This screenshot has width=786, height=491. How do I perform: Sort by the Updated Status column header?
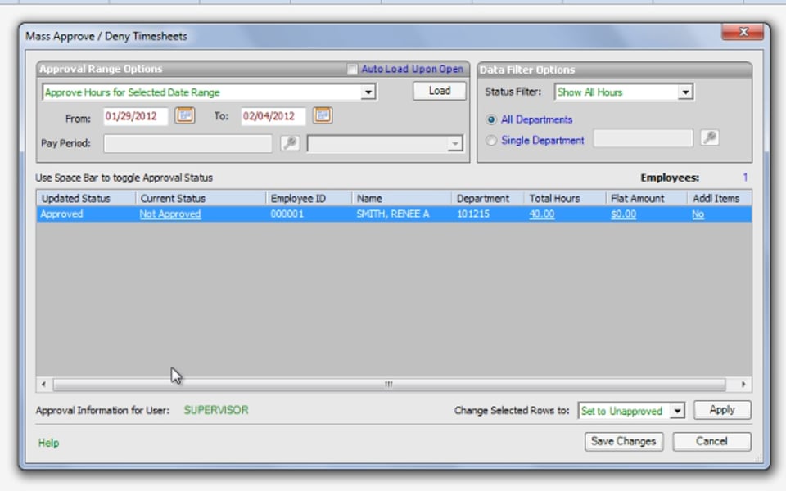click(x=86, y=198)
